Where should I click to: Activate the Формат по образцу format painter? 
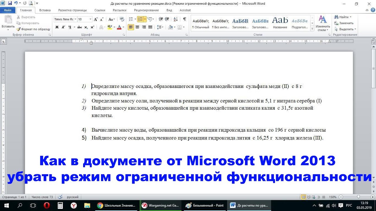[x=33, y=29]
